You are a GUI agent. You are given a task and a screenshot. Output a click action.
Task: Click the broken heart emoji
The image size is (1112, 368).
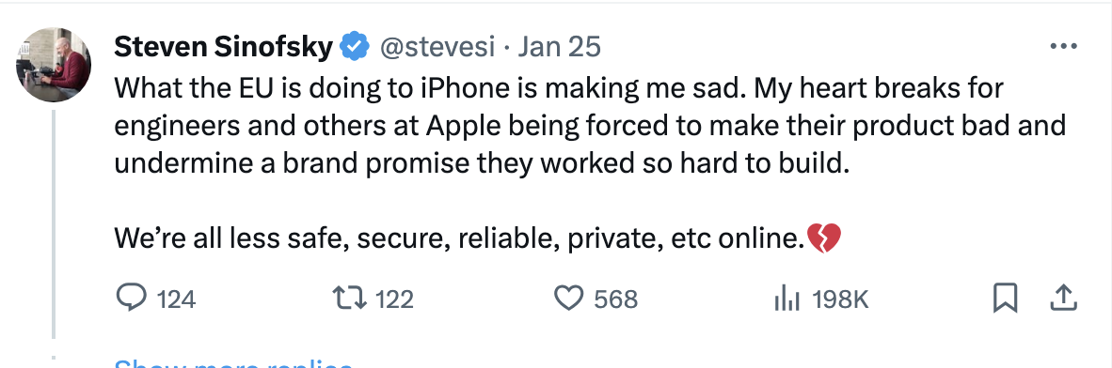click(x=824, y=239)
